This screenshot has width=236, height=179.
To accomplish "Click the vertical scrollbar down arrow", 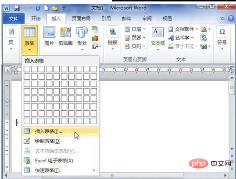I will tap(232, 149).
